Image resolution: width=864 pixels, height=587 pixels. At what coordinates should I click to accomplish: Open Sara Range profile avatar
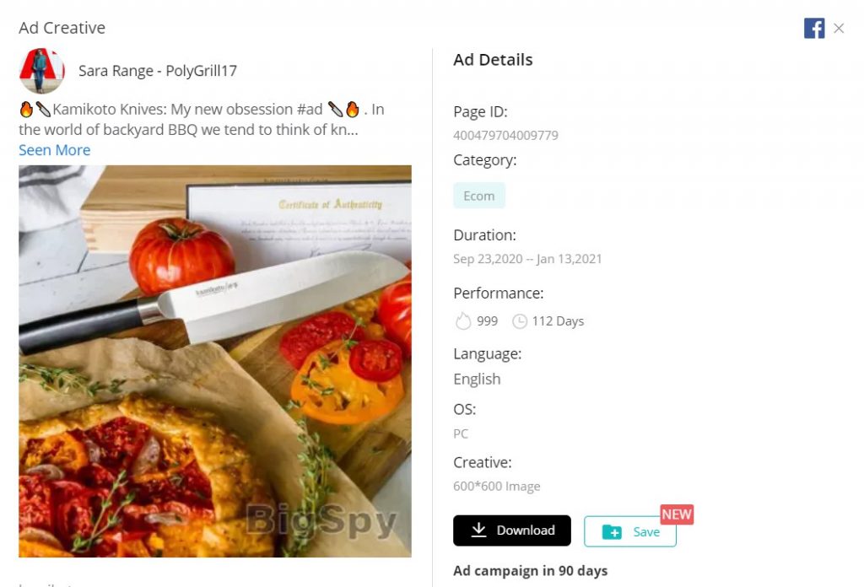(42, 71)
